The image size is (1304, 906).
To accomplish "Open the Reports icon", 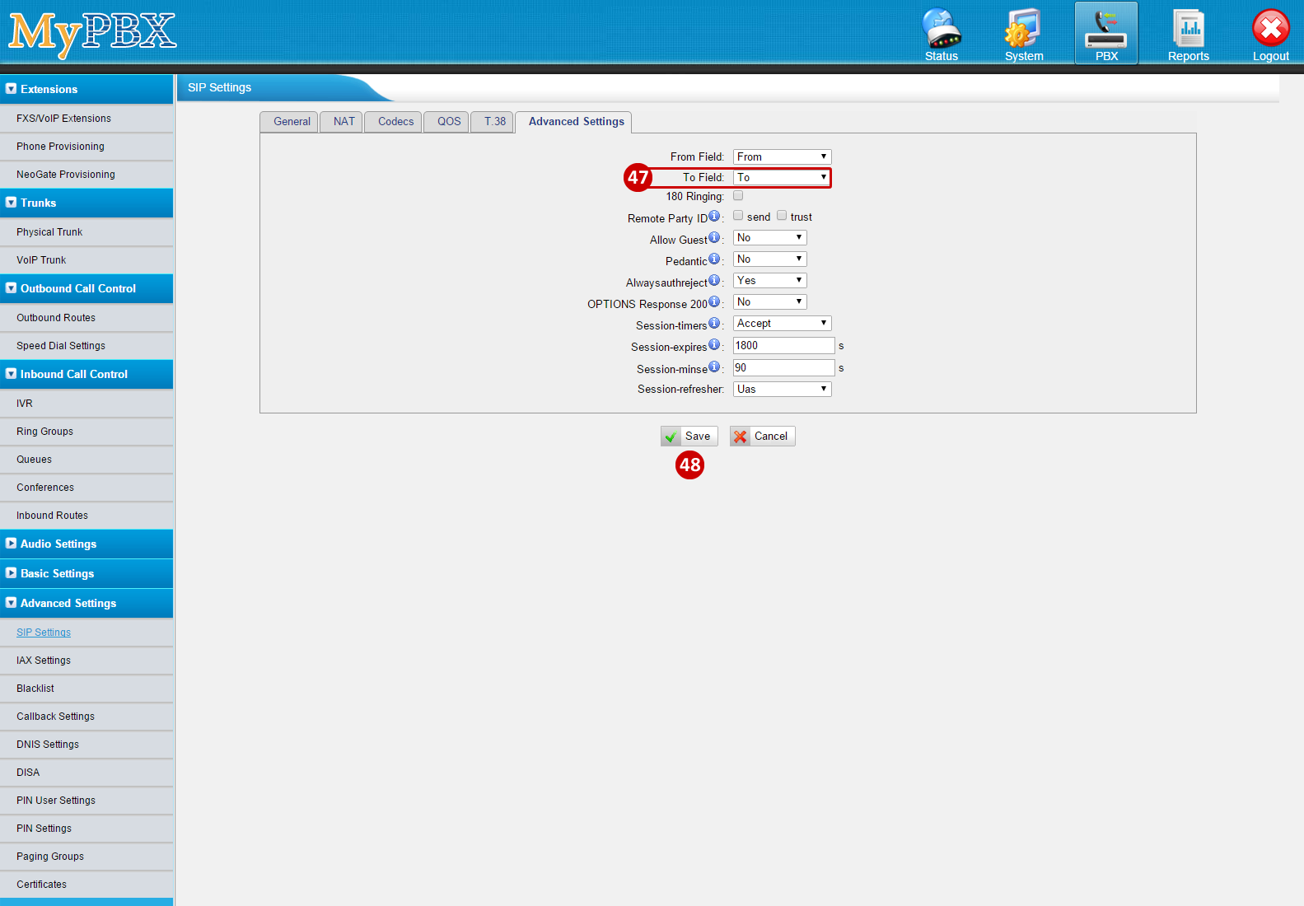I will click(x=1188, y=30).
